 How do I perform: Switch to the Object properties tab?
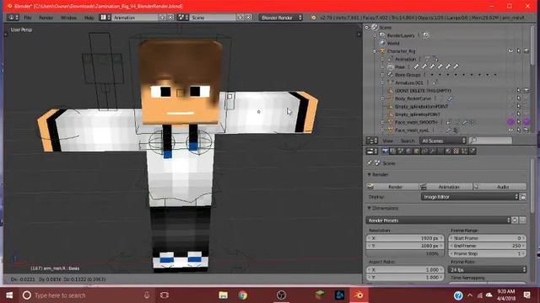(417, 151)
